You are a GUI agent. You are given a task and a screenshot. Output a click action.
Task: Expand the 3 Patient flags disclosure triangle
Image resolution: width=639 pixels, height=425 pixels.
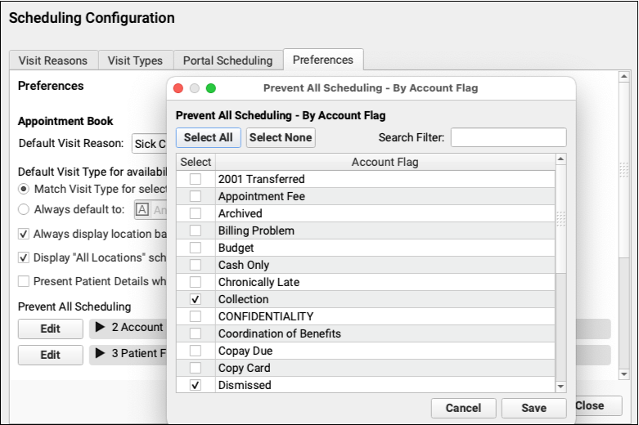pos(101,355)
